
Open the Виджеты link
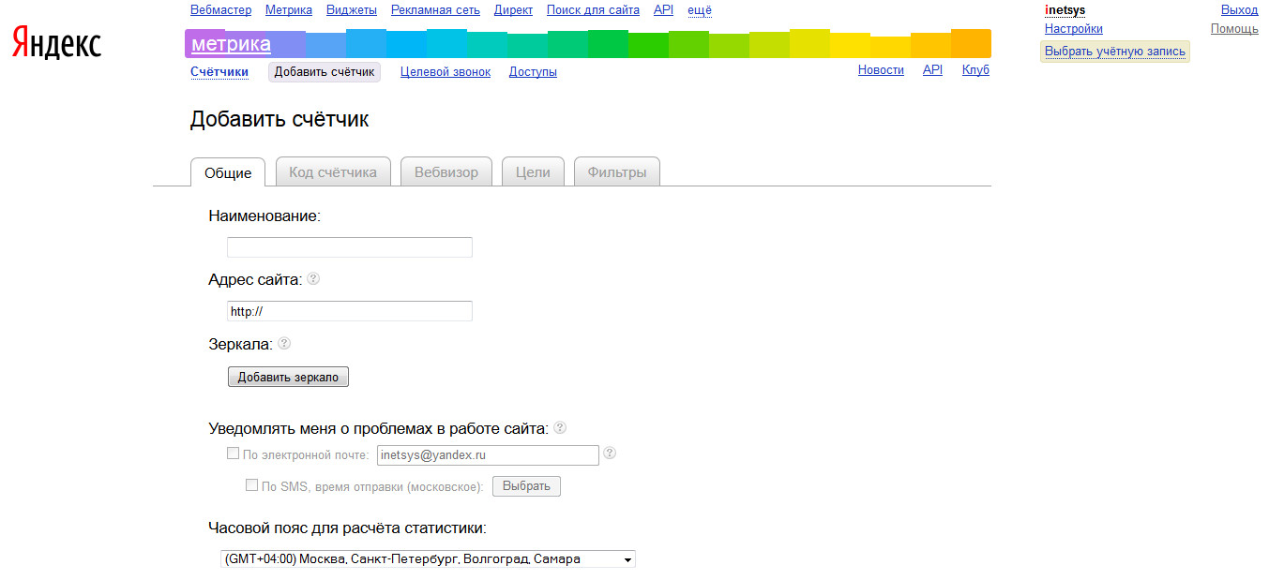(x=352, y=10)
